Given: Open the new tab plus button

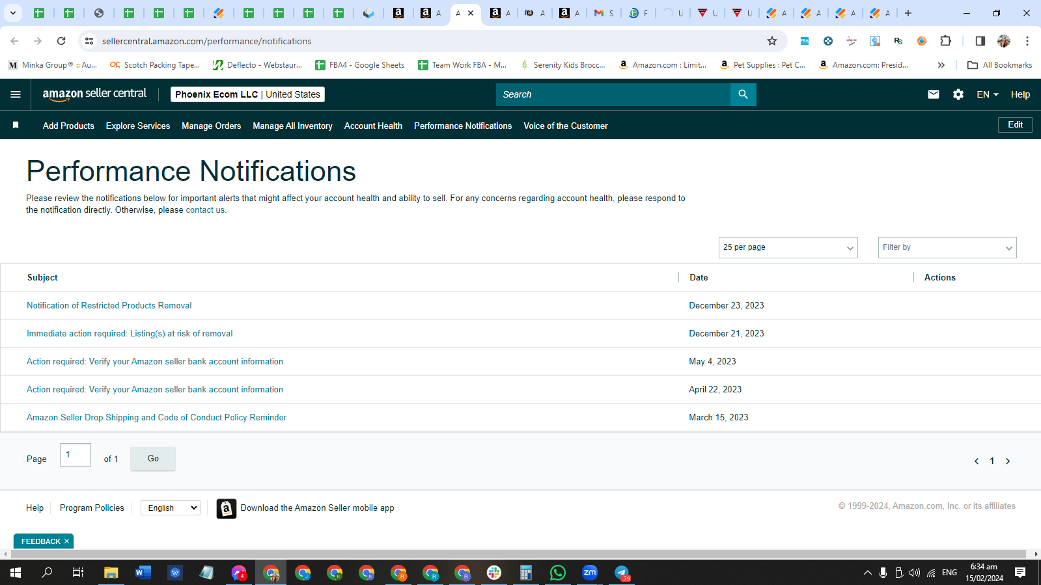Looking at the screenshot, I should pyautogui.click(x=908, y=13).
